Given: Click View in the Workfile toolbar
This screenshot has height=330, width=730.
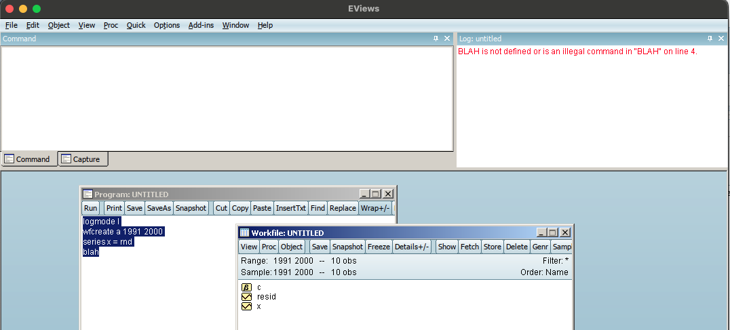Looking at the screenshot, I should point(248,247).
